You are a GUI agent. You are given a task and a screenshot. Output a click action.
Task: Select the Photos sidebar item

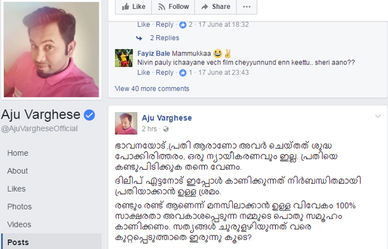coord(20,207)
